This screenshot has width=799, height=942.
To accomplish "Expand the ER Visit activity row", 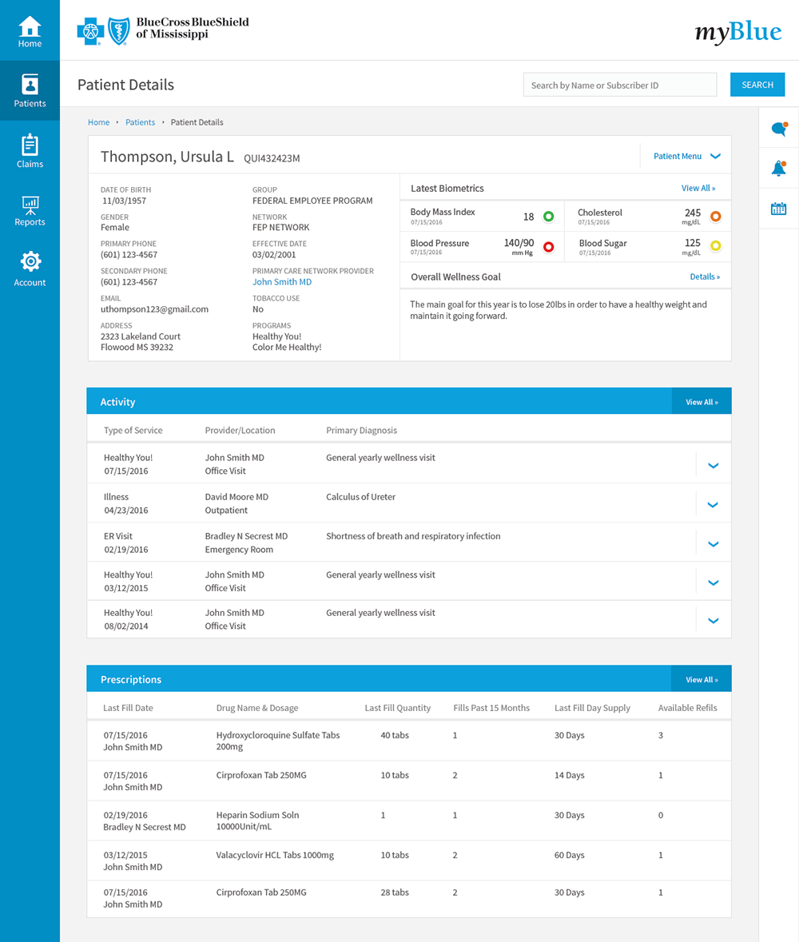I will (713, 542).
